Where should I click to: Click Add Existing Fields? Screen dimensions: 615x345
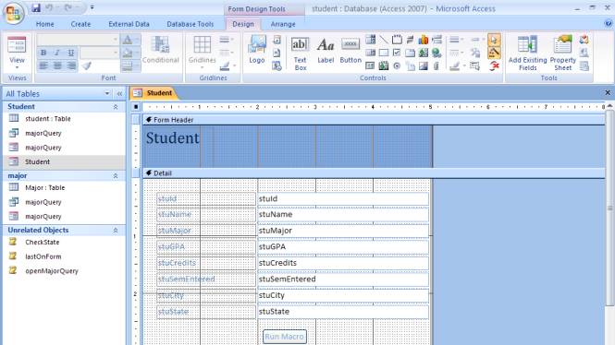(527, 54)
